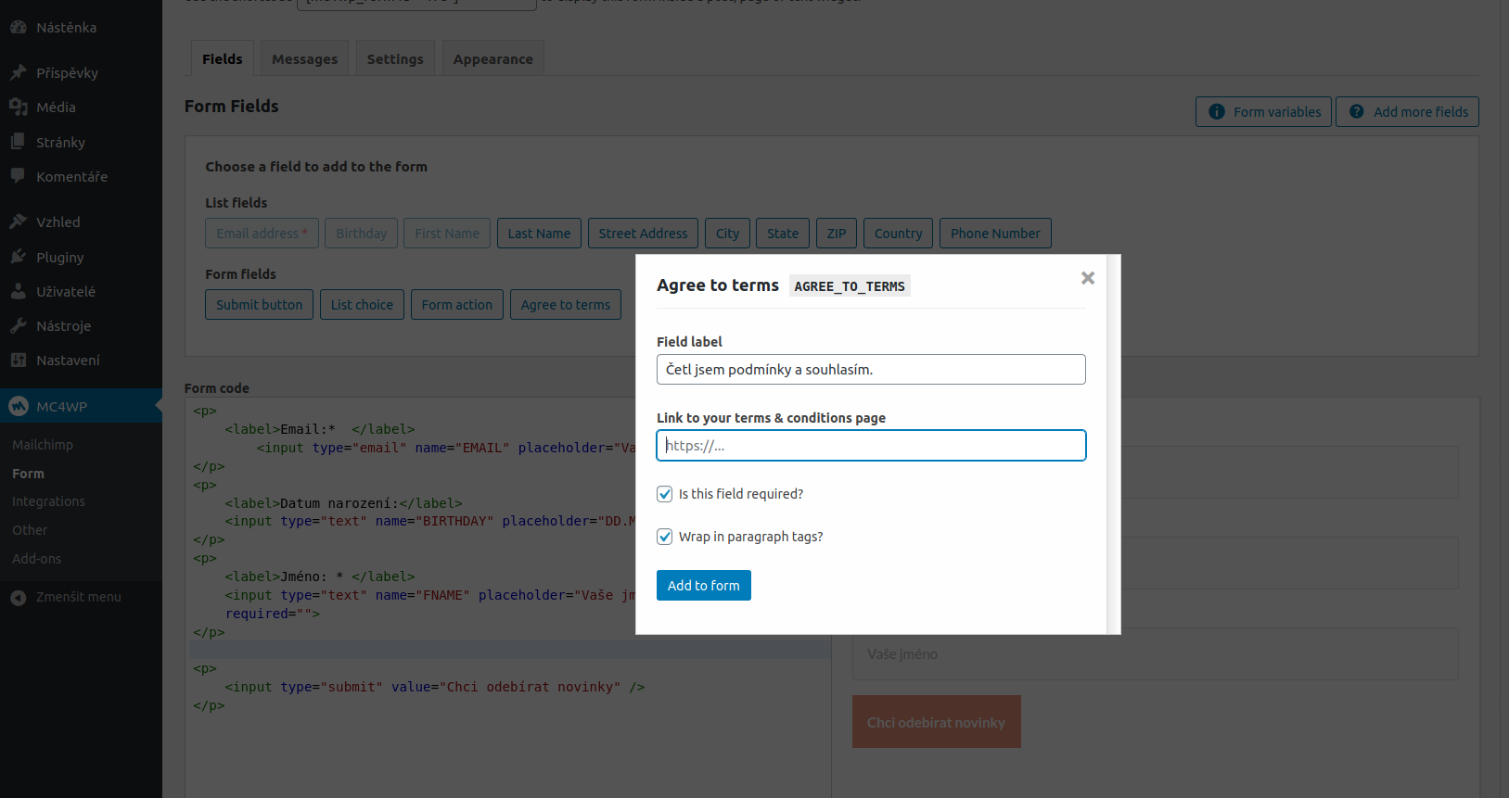Viewport: 1509px width, 798px height.
Task: Add the Last Name field
Action: tap(539, 234)
